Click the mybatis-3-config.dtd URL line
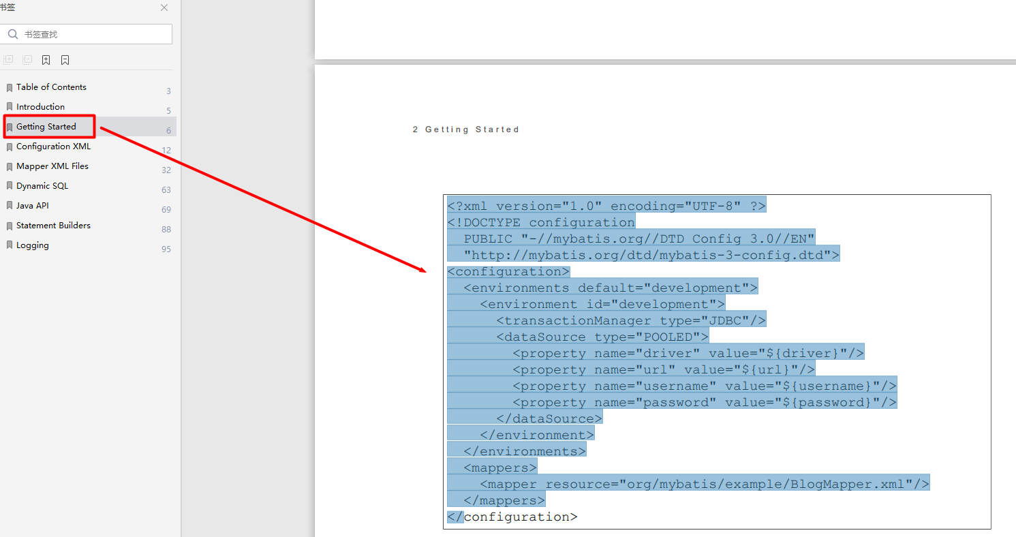This screenshot has width=1016, height=537. click(x=651, y=255)
